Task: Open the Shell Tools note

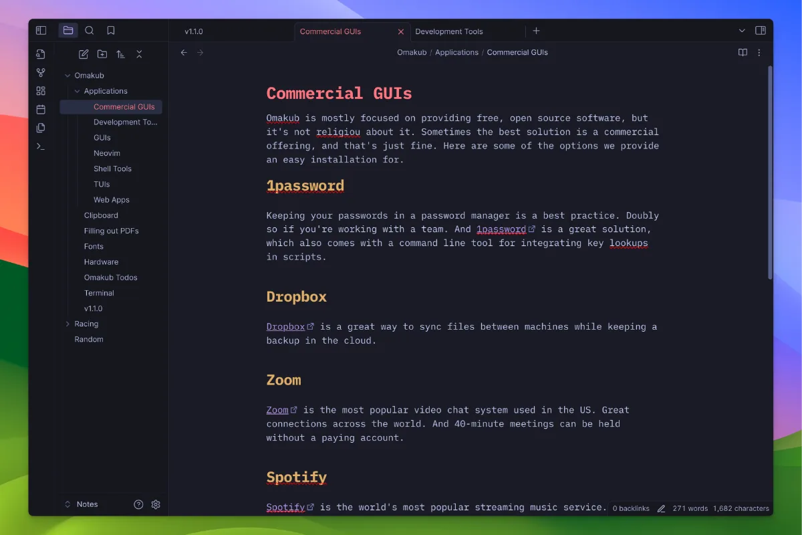Action: pyautogui.click(x=112, y=169)
